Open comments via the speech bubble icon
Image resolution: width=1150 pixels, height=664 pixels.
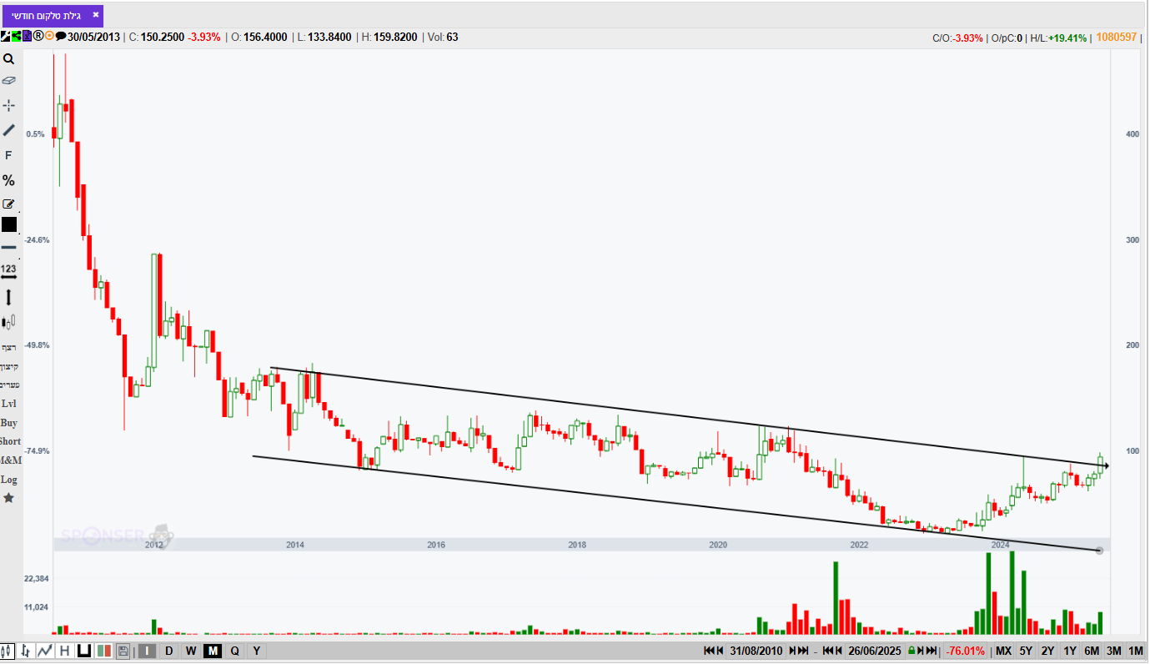(x=61, y=37)
